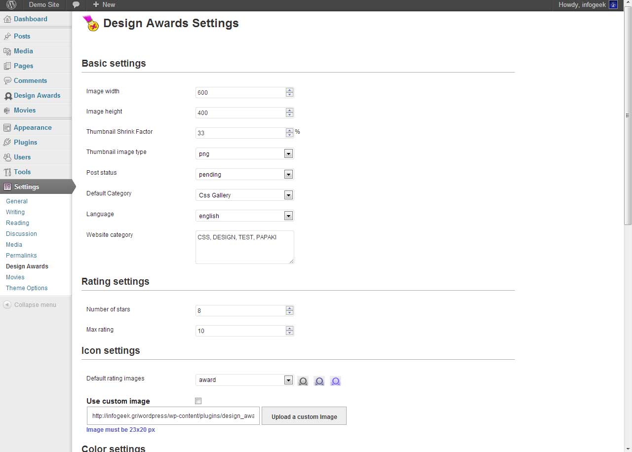Go to General settings submenu
Image resolution: width=632 pixels, height=452 pixels.
[x=17, y=201]
